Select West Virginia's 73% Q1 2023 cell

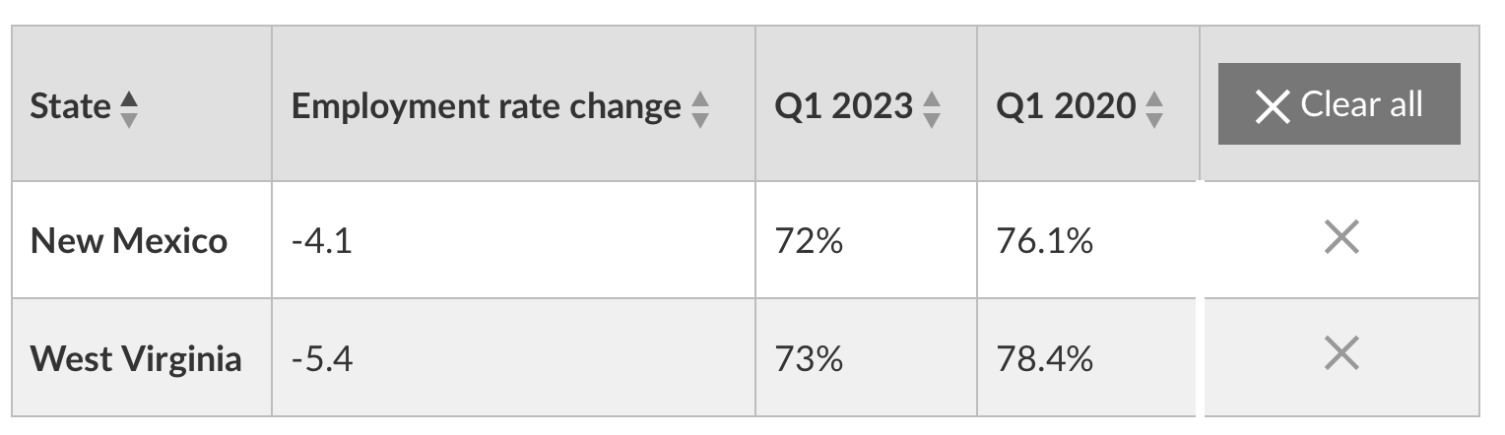(809, 358)
